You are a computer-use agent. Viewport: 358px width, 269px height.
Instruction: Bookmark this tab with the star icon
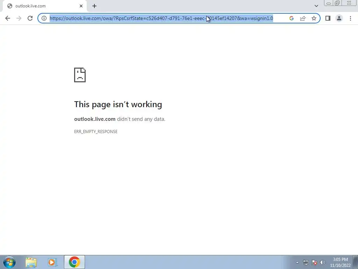[x=314, y=18]
